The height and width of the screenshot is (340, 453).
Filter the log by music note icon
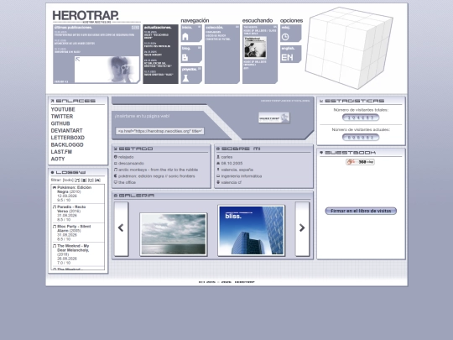tap(77, 180)
